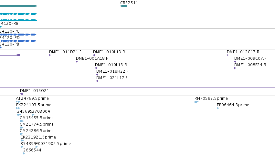Click the EK071902.5prime EST label
Viewport: 275px width, 155px height.
[53, 144]
